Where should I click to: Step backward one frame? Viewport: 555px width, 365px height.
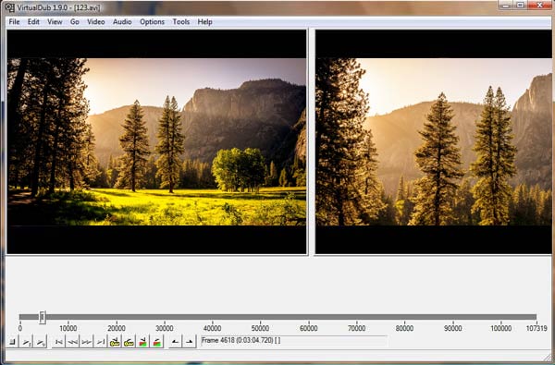pos(72,342)
